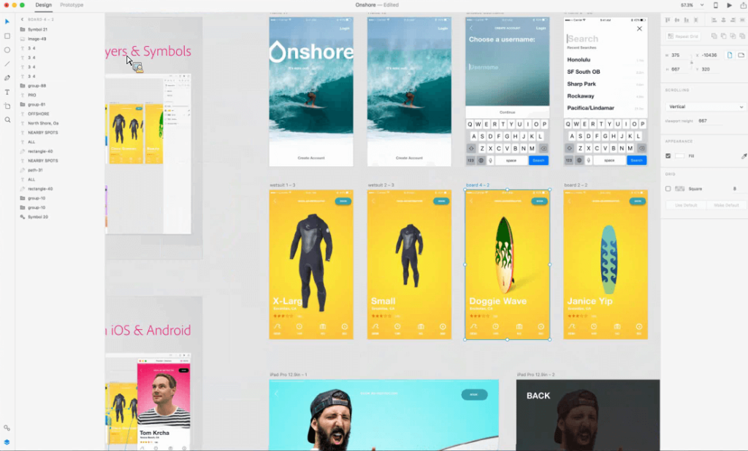748x451 pixels.
Task: Switch to the Prototype tab
Action: pyautogui.click(x=72, y=5)
